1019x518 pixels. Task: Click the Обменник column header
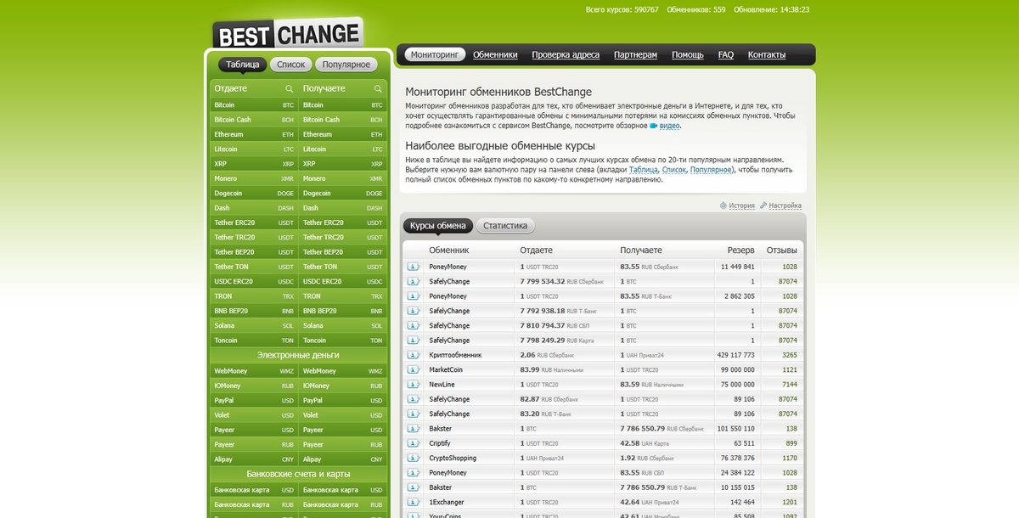[x=448, y=251]
